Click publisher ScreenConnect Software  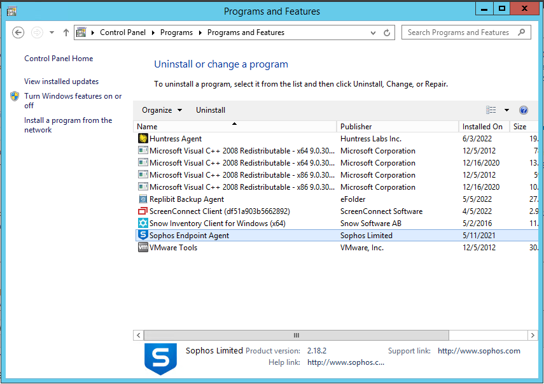(x=381, y=211)
